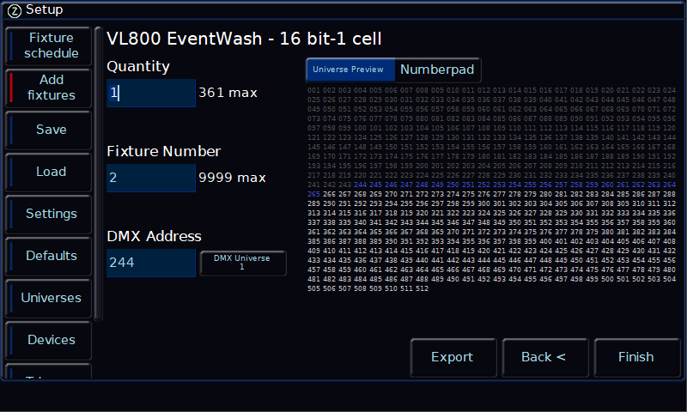Open the DMX Universe 1 selector
687x412 pixels.
(x=243, y=263)
